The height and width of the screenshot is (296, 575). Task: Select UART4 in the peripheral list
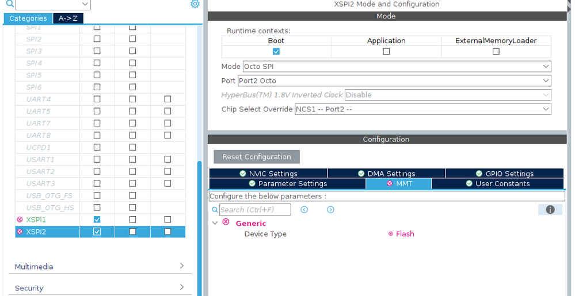point(39,99)
